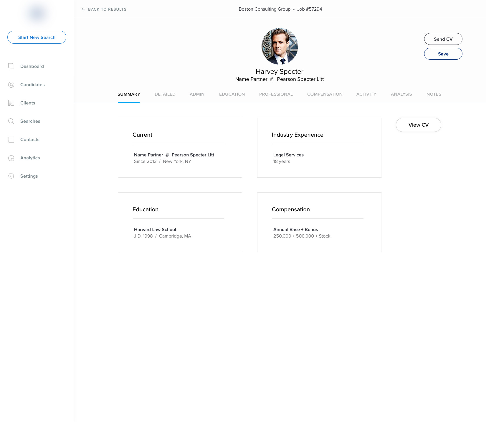Click the Harvard Law School entry
The width and height of the screenshot is (486, 422).
[x=155, y=230]
